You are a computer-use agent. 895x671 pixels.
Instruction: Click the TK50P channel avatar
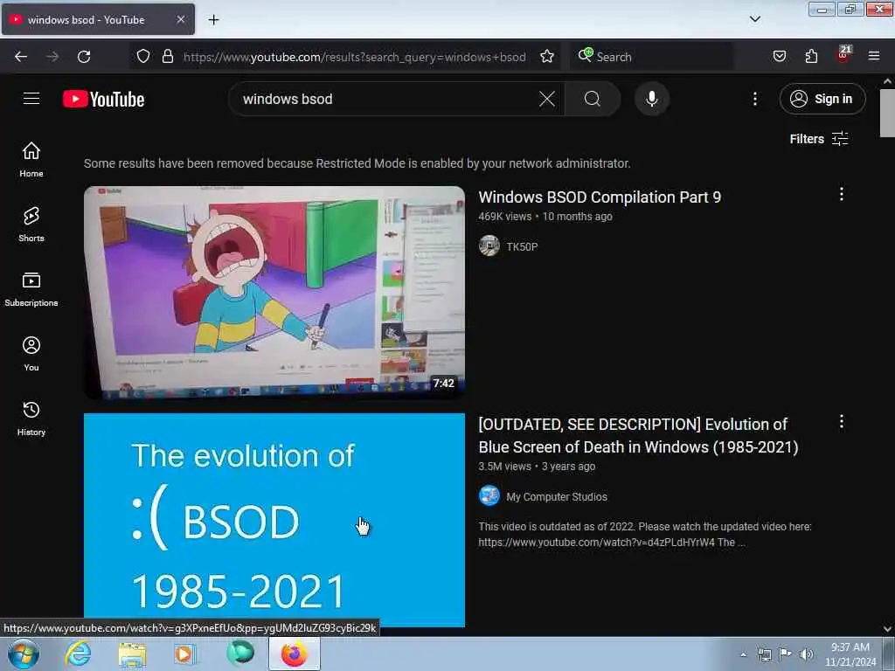tap(489, 246)
